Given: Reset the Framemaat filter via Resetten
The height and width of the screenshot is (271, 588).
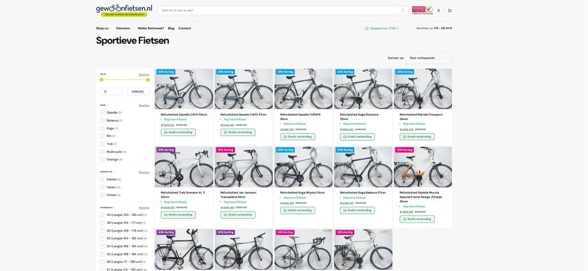Looking at the screenshot, I should 144,208.
